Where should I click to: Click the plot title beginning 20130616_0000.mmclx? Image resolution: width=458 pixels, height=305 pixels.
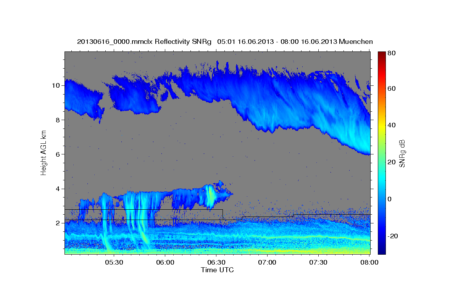[225, 42]
